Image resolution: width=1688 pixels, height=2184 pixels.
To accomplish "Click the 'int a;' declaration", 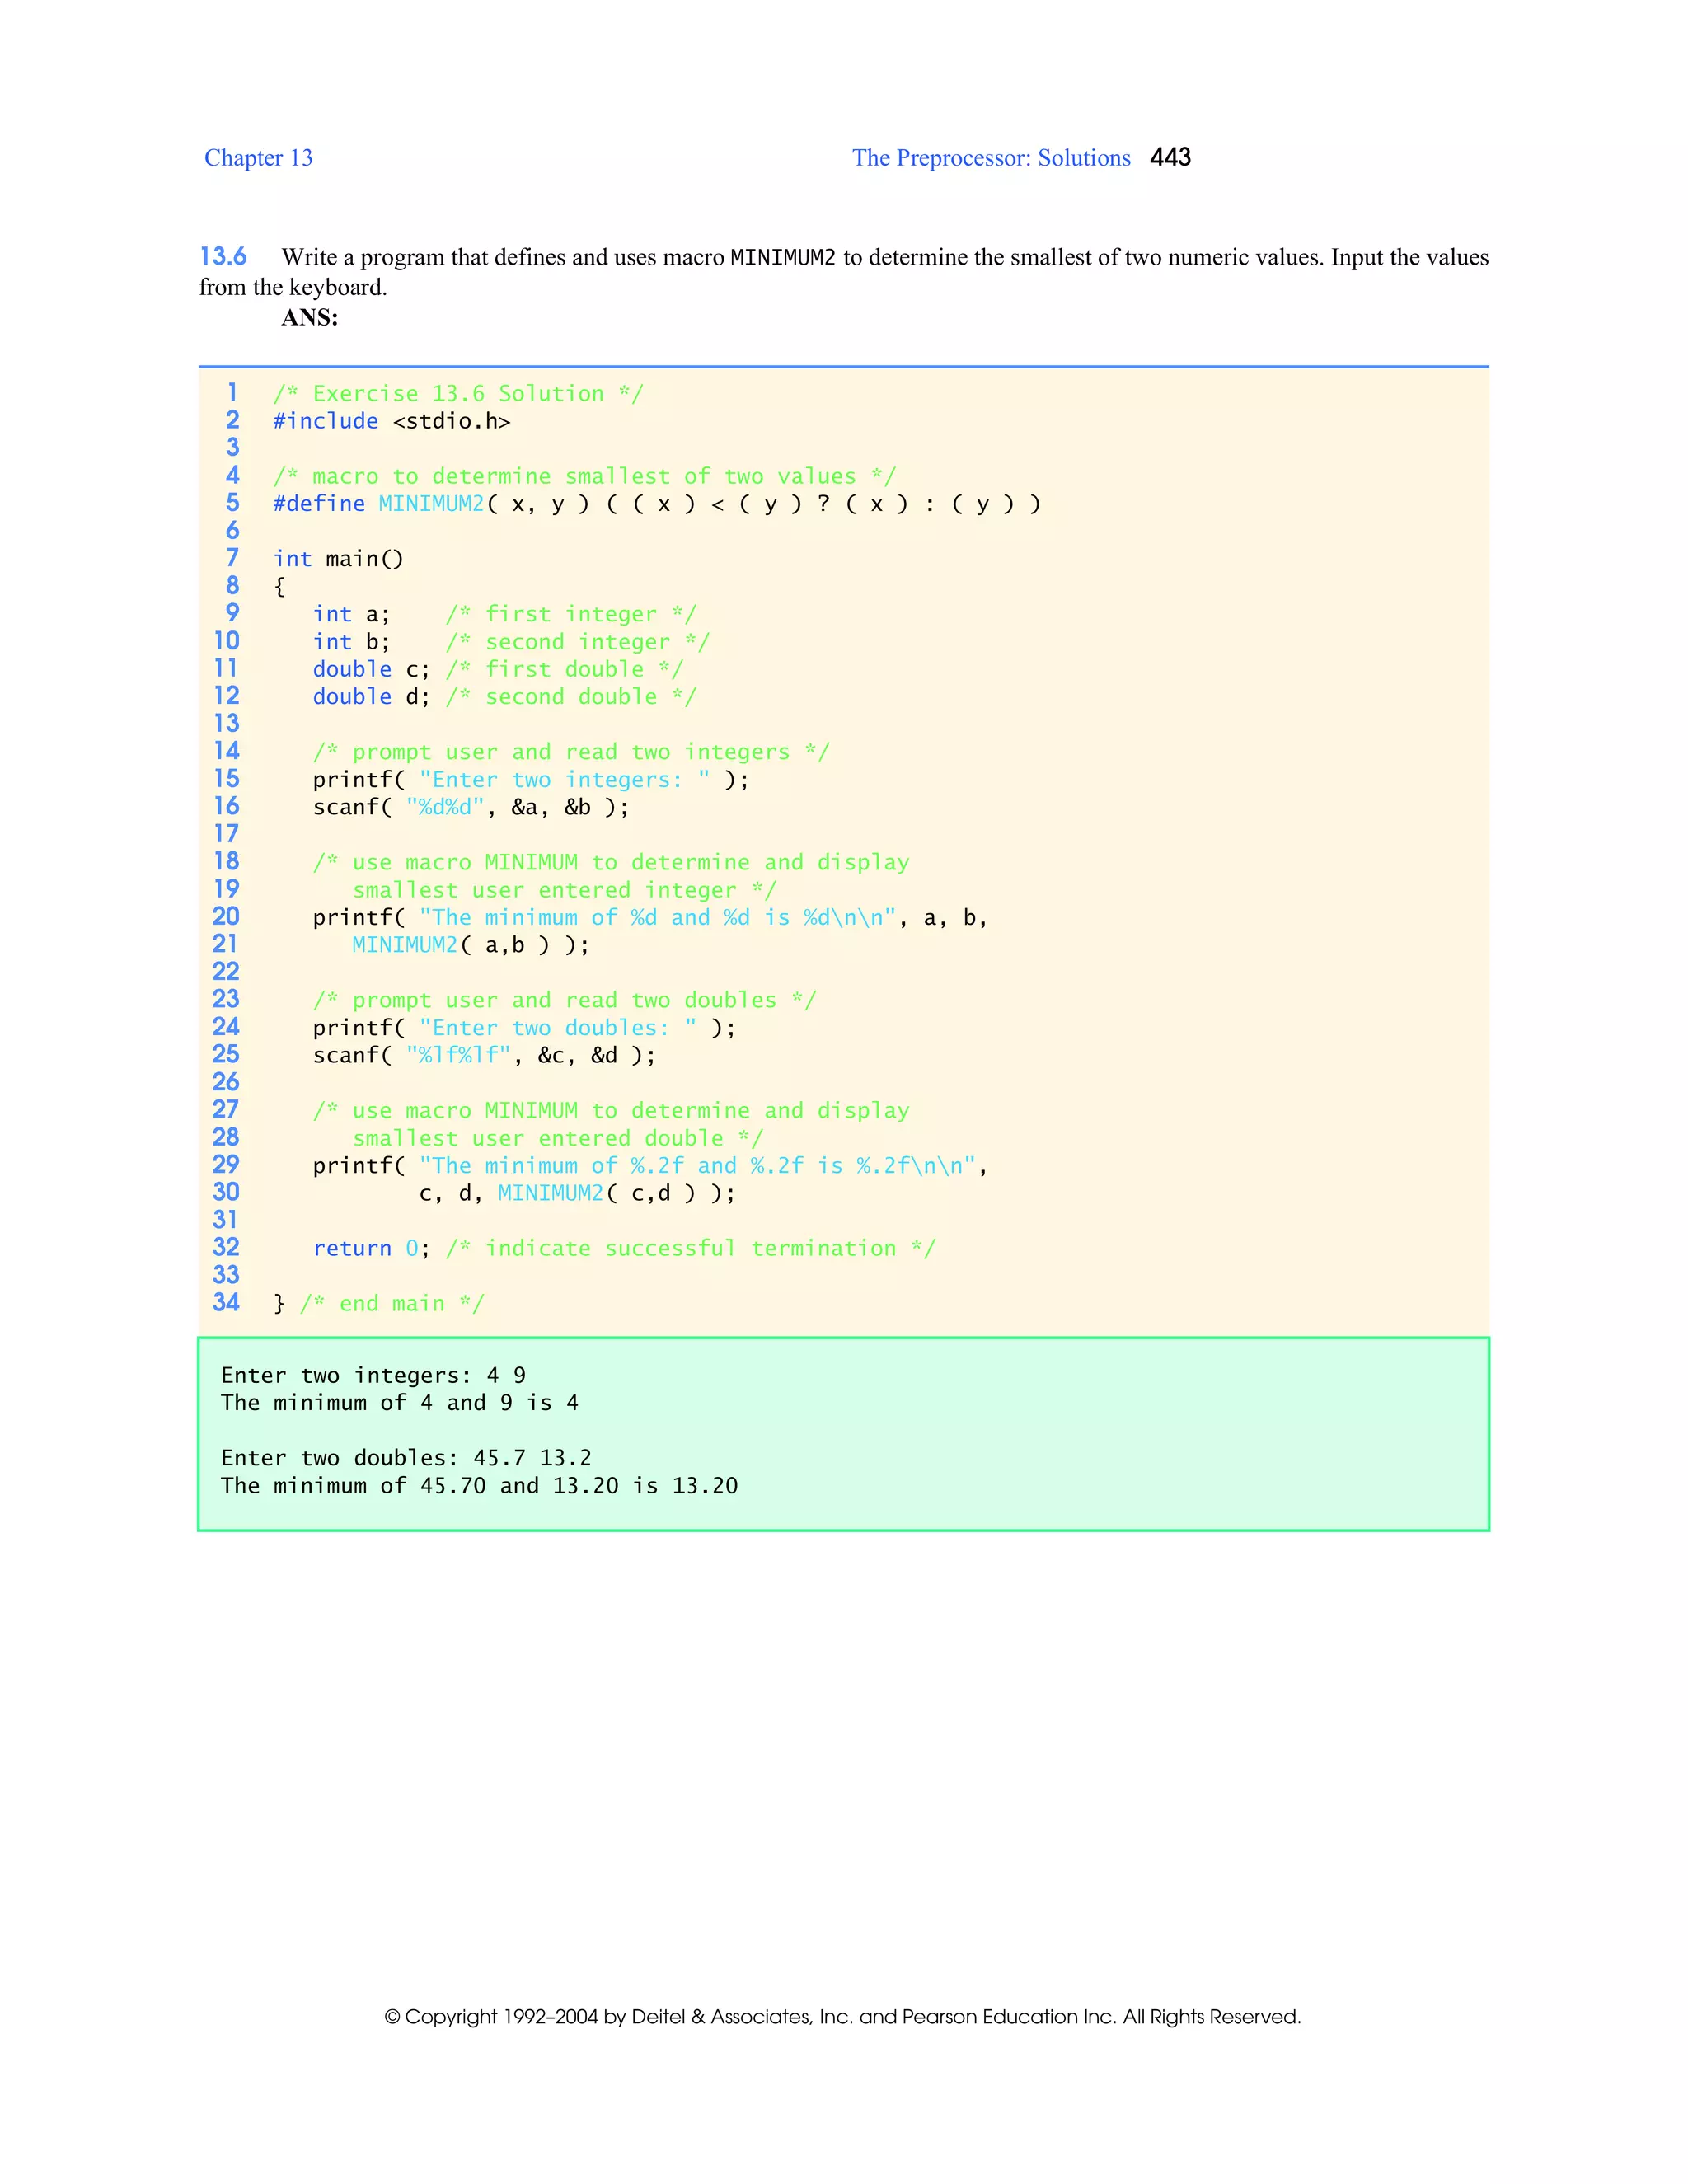I will click(x=351, y=614).
